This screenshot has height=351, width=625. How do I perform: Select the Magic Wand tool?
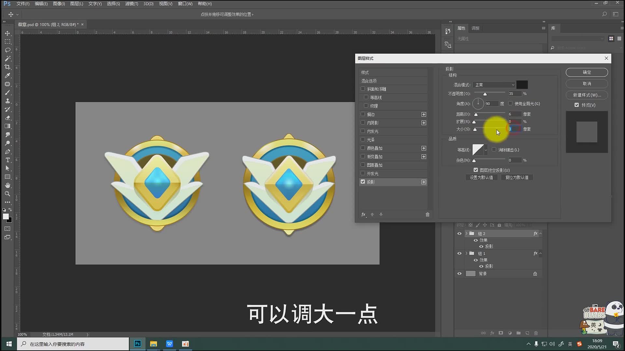click(7, 58)
